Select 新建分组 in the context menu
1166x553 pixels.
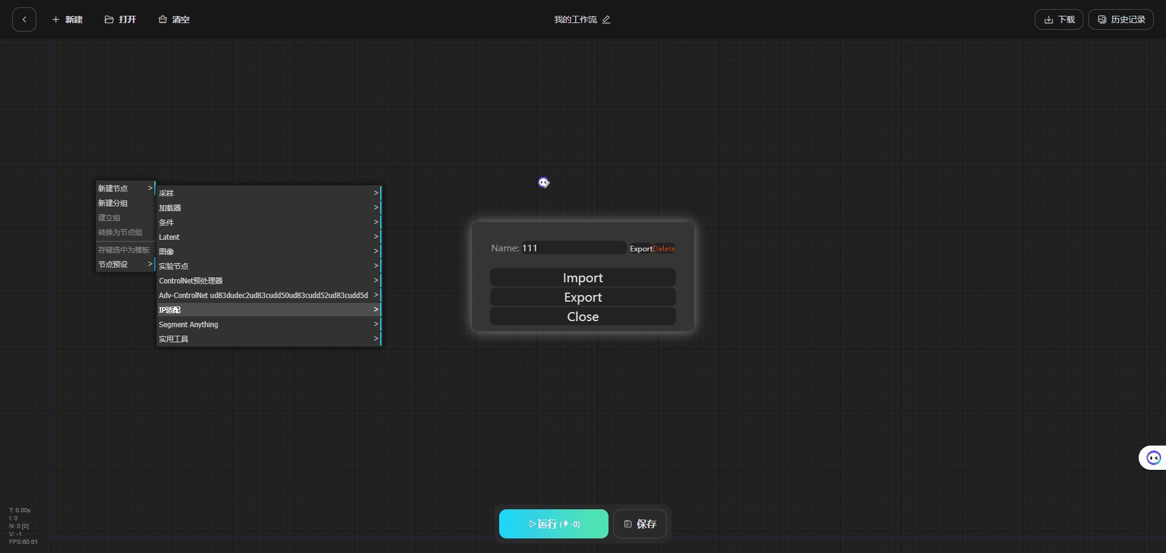pyautogui.click(x=125, y=203)
